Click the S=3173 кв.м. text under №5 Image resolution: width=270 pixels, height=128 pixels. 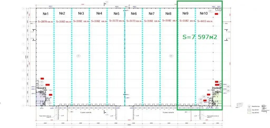click(x=117, y=21)
